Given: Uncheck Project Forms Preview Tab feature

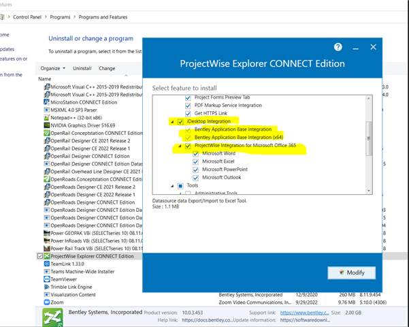Looking at the screenshot, I should click(188, 97).
